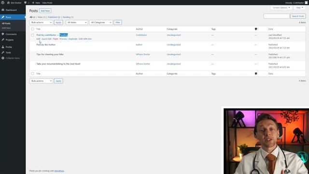Viewport: 309px width, 174px height.
Task: Open the Add New submenu item in sidebar
Action: 6,28
